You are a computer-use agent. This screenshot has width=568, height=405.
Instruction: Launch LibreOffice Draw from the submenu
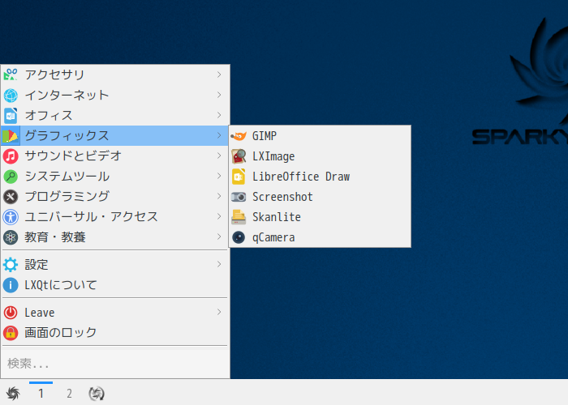click(x=320, y=177)
